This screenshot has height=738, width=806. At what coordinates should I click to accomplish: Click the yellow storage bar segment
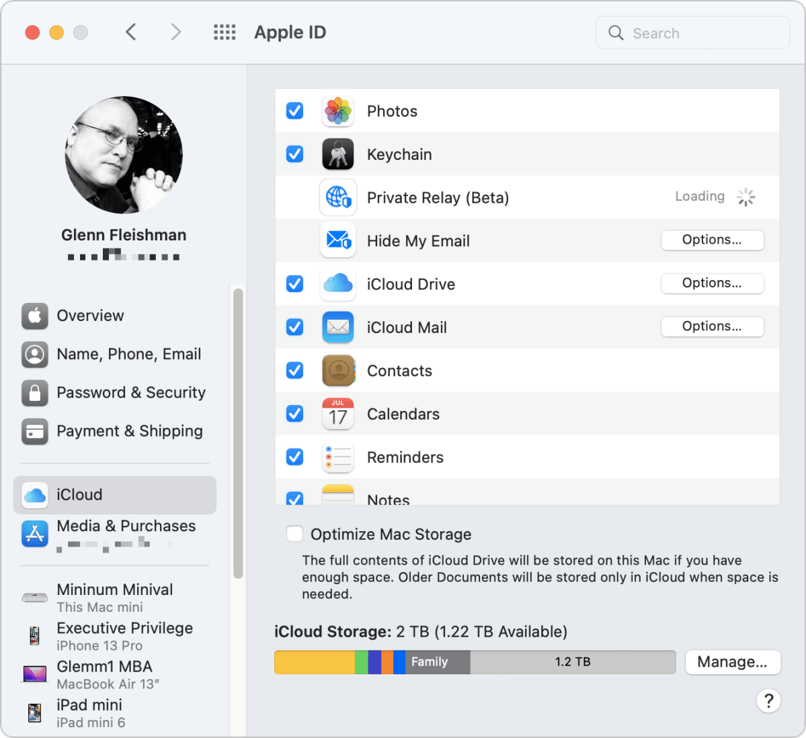pos(315,662)
